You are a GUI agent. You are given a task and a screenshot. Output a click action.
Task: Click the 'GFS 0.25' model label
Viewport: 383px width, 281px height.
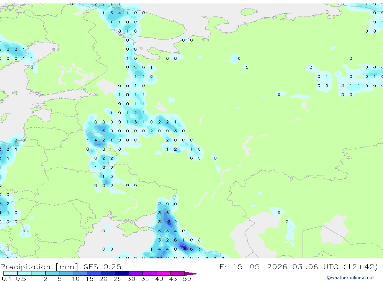(102, 266)
